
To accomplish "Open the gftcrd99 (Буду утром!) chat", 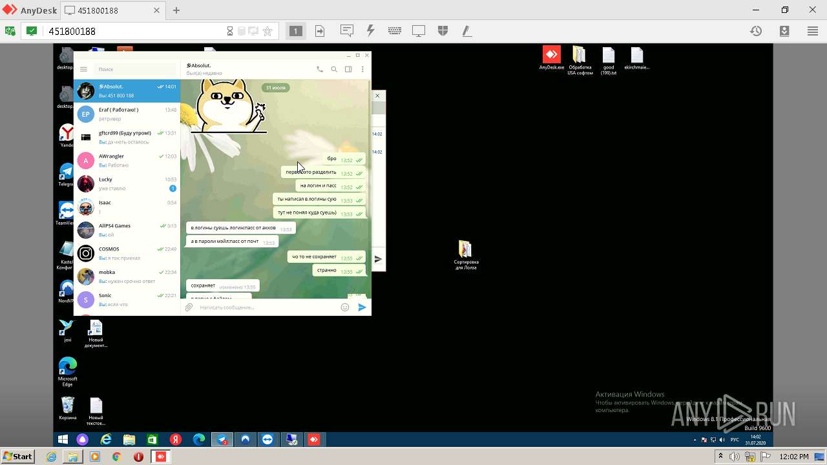I will tap(127, 138).
